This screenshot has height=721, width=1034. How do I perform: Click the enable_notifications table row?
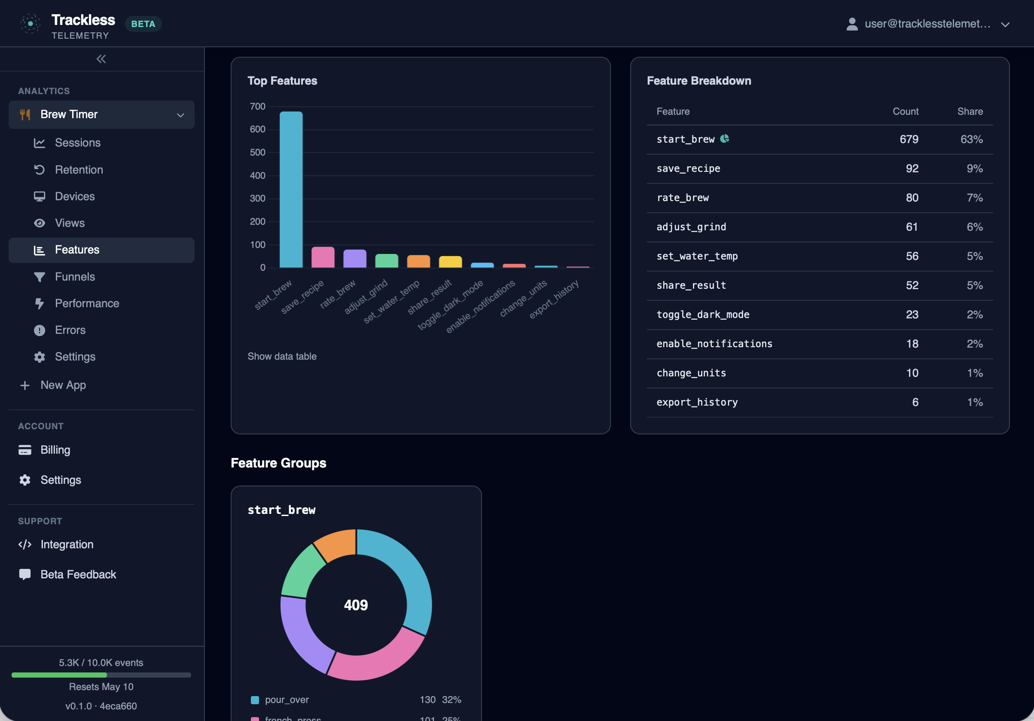[820, 344]
